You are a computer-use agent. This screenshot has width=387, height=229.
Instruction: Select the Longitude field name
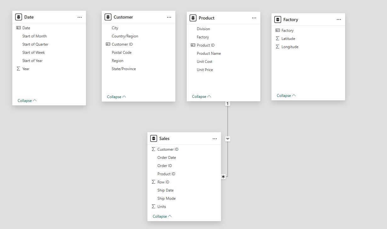[x=290, y=47]
